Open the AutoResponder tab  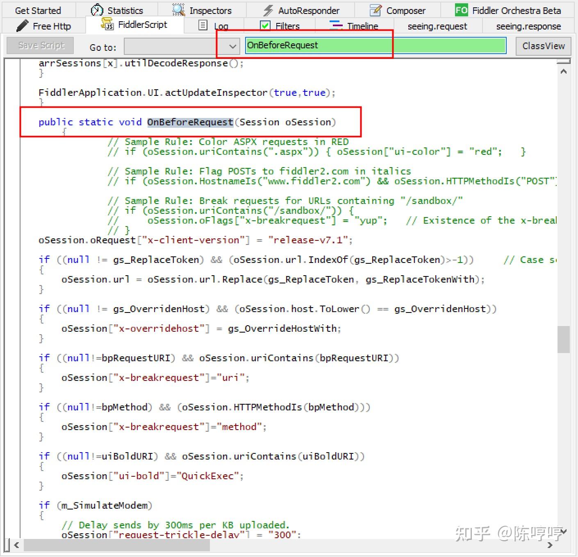pyautogui.click(x=300, y=10)
